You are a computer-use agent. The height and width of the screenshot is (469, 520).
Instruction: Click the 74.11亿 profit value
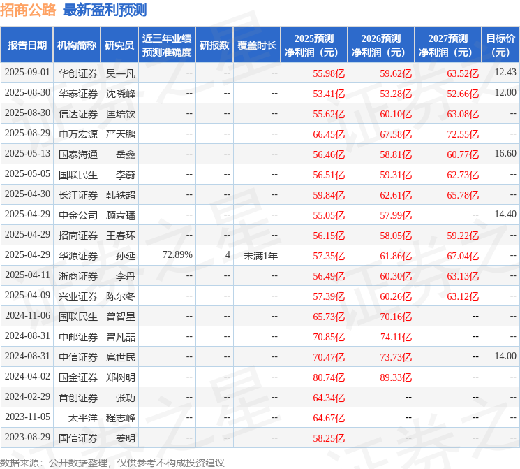pos(396,336)
